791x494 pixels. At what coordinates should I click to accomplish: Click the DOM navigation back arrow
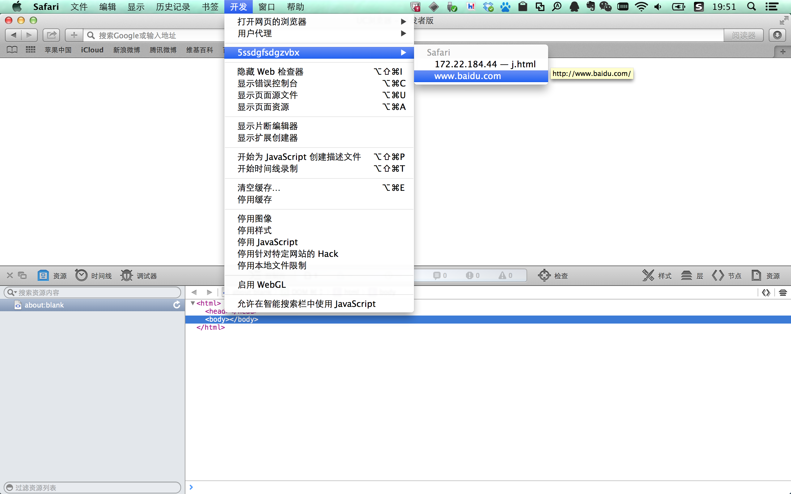click(x=194, y=292)
